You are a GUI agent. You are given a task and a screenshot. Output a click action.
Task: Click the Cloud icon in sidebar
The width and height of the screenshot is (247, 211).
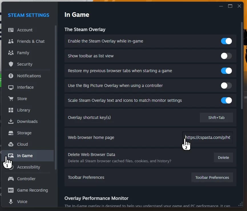tap(11, 144)
